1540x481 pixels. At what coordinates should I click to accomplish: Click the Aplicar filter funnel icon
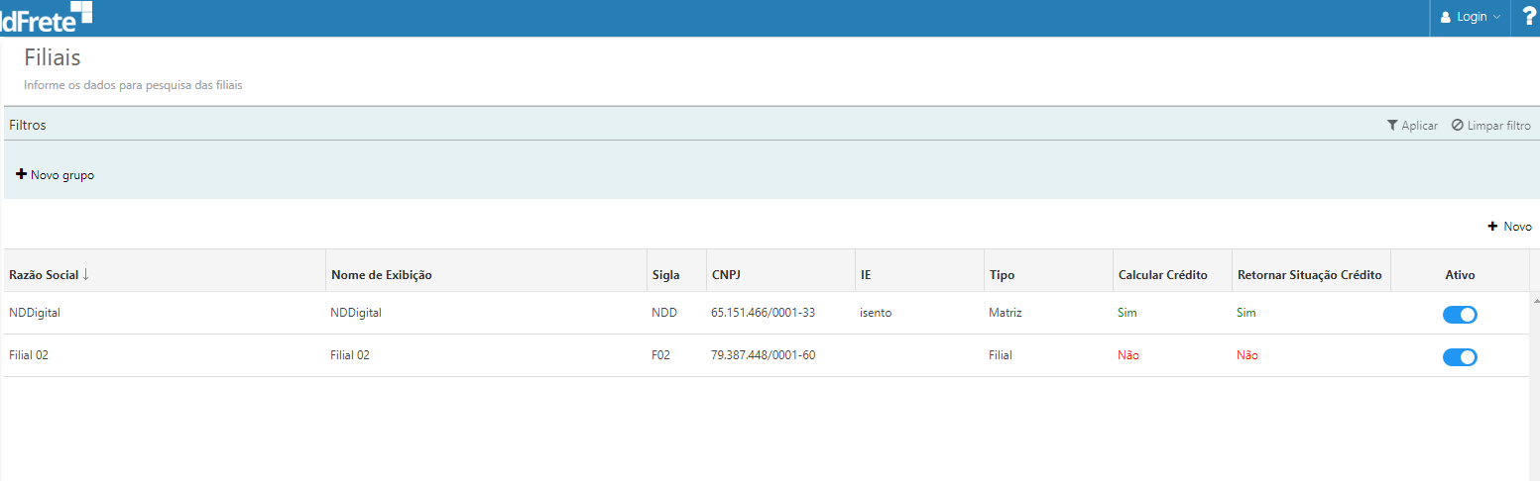[x=1392, y=126]
